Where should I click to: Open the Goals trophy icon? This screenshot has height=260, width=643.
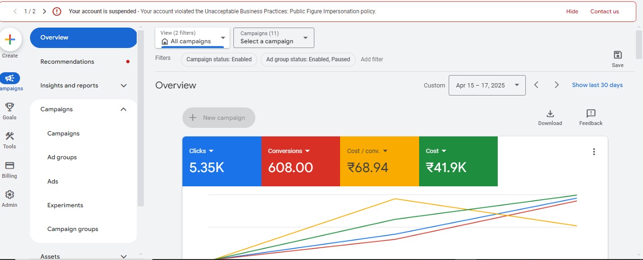tap(10, 107)
